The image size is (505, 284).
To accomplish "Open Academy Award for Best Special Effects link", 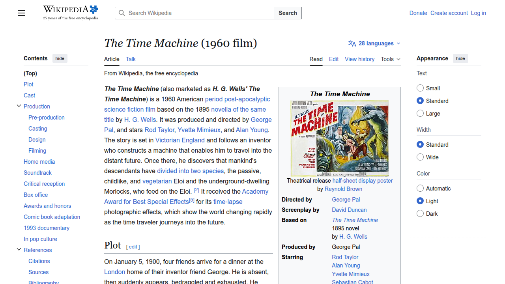I will 186,196.
